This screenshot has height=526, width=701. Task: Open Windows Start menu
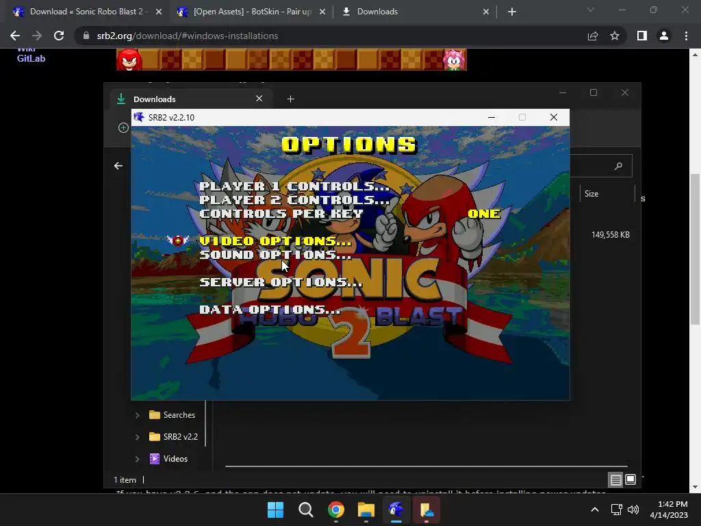[x=275, y=510]
